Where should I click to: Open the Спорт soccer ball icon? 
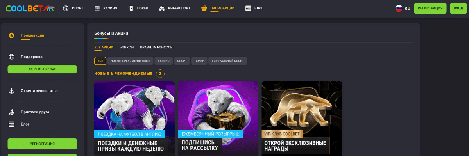point(66,8)
